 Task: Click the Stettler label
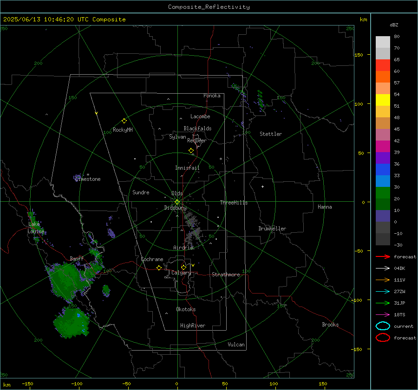tap(271, 134)
